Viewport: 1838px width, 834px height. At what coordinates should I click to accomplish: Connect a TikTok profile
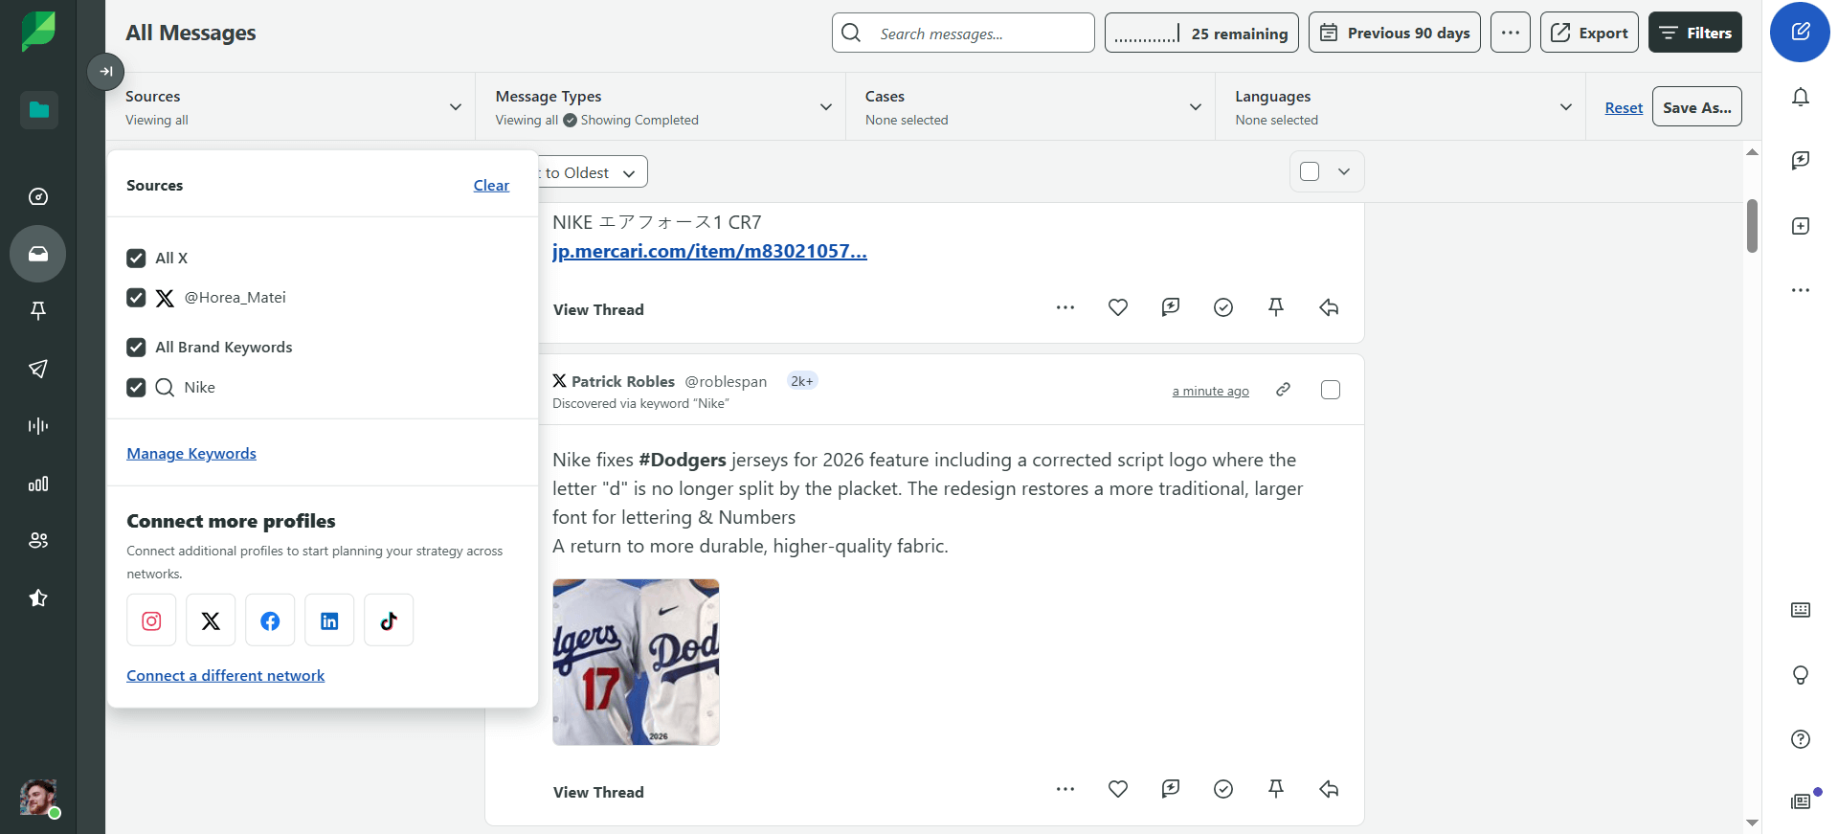tap(389, 620)
